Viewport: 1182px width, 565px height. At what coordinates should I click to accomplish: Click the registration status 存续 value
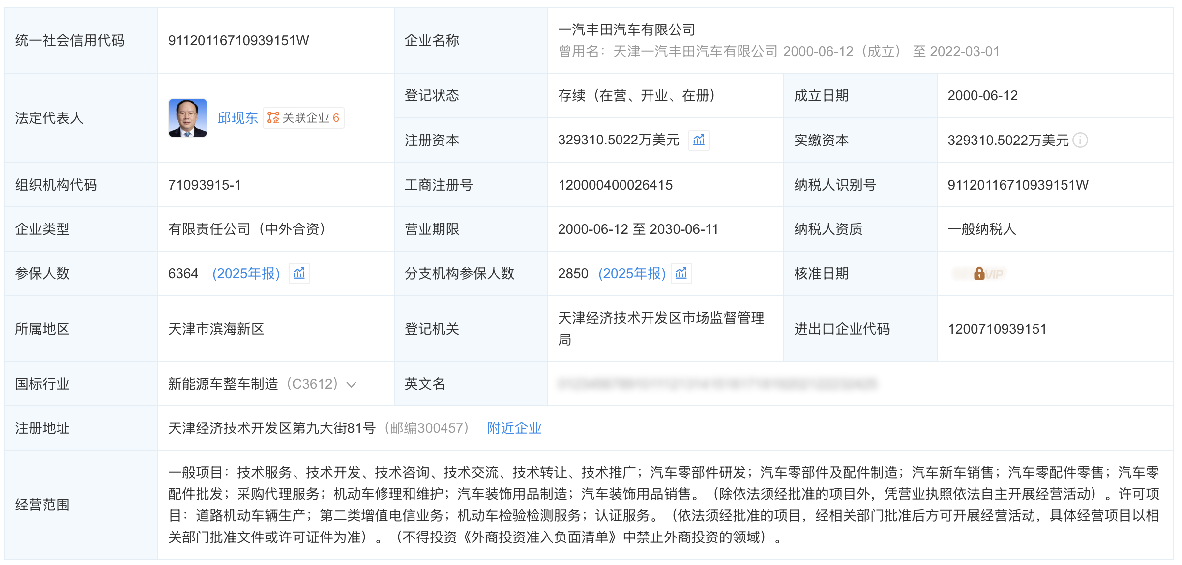click(x=640, y=96)
